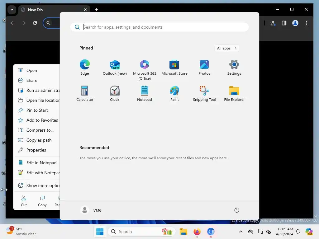Expand the All apps list
Viewport: 319px width, 239px height.
click(227, 48)
